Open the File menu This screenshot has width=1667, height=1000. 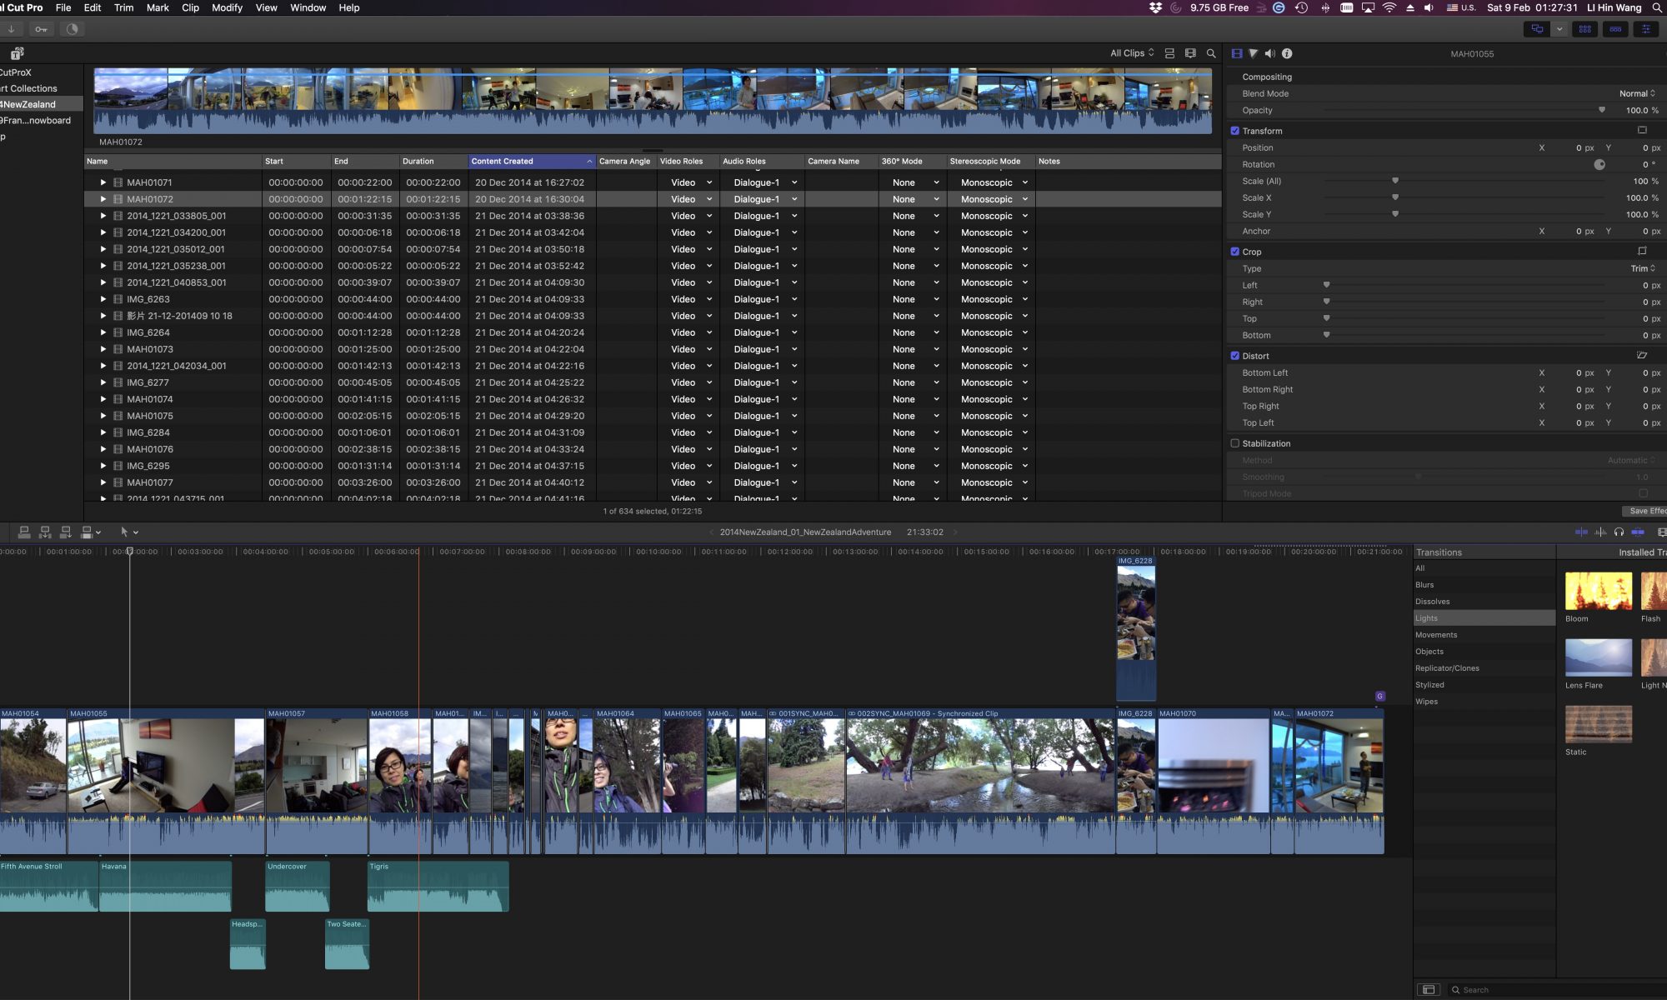pos(63,7)
